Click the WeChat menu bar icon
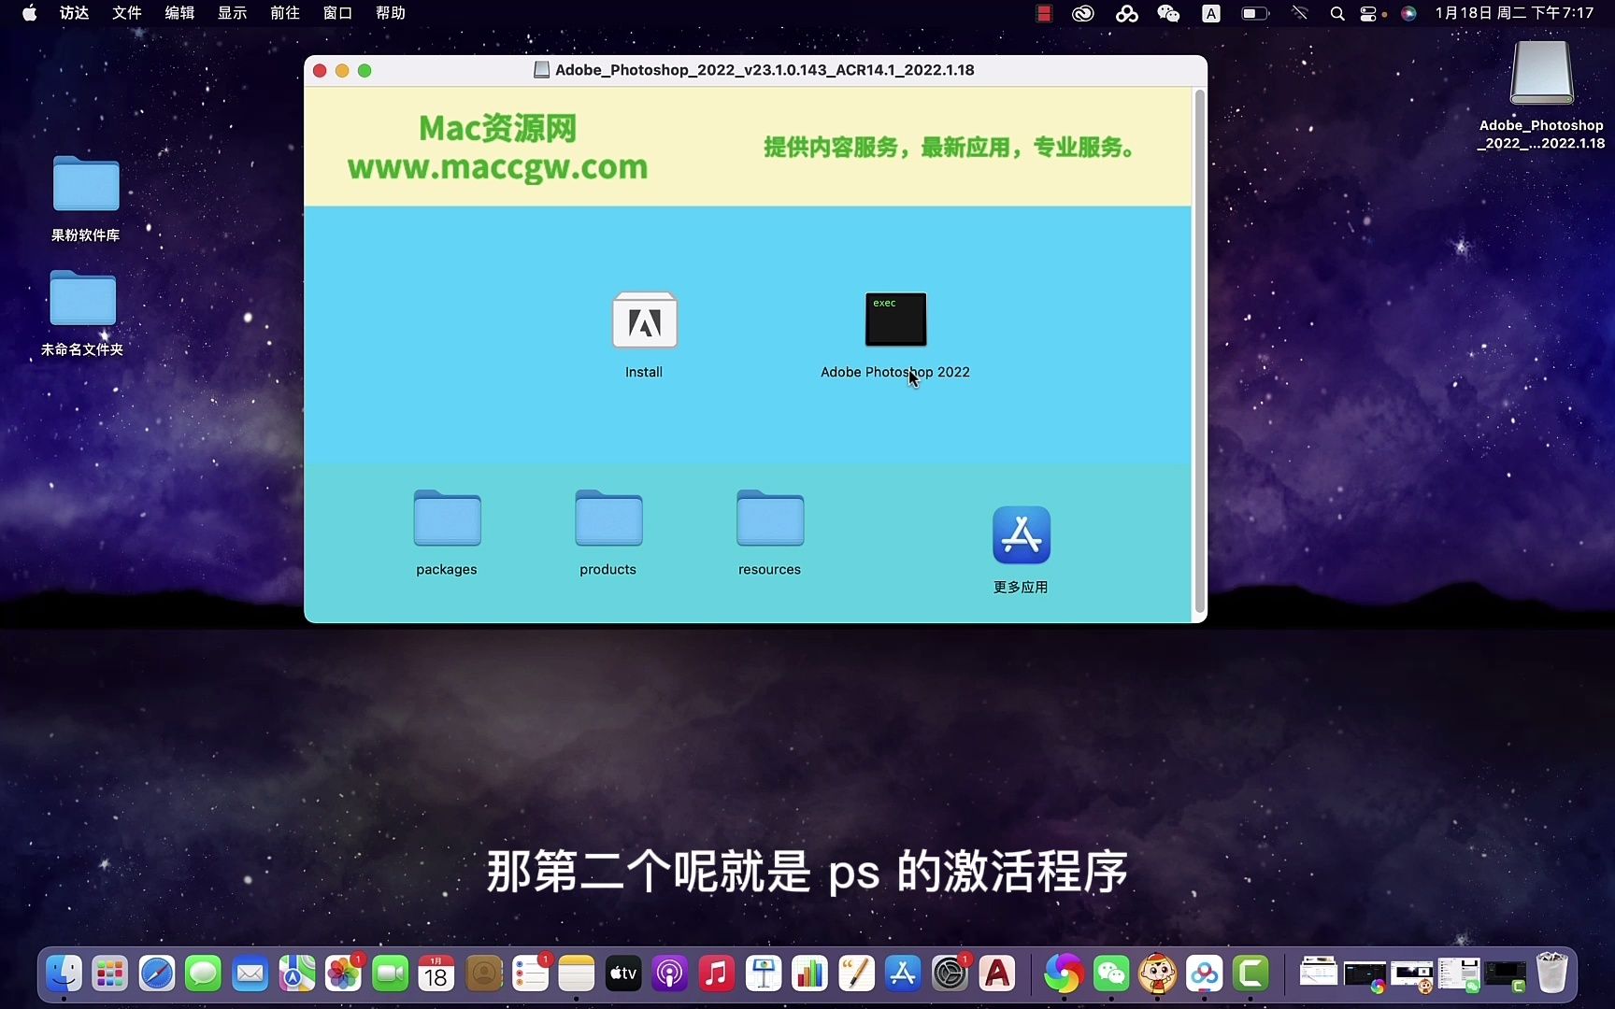Image resolution: width=1615 pixels, height=1009 pixels. 1168,13
